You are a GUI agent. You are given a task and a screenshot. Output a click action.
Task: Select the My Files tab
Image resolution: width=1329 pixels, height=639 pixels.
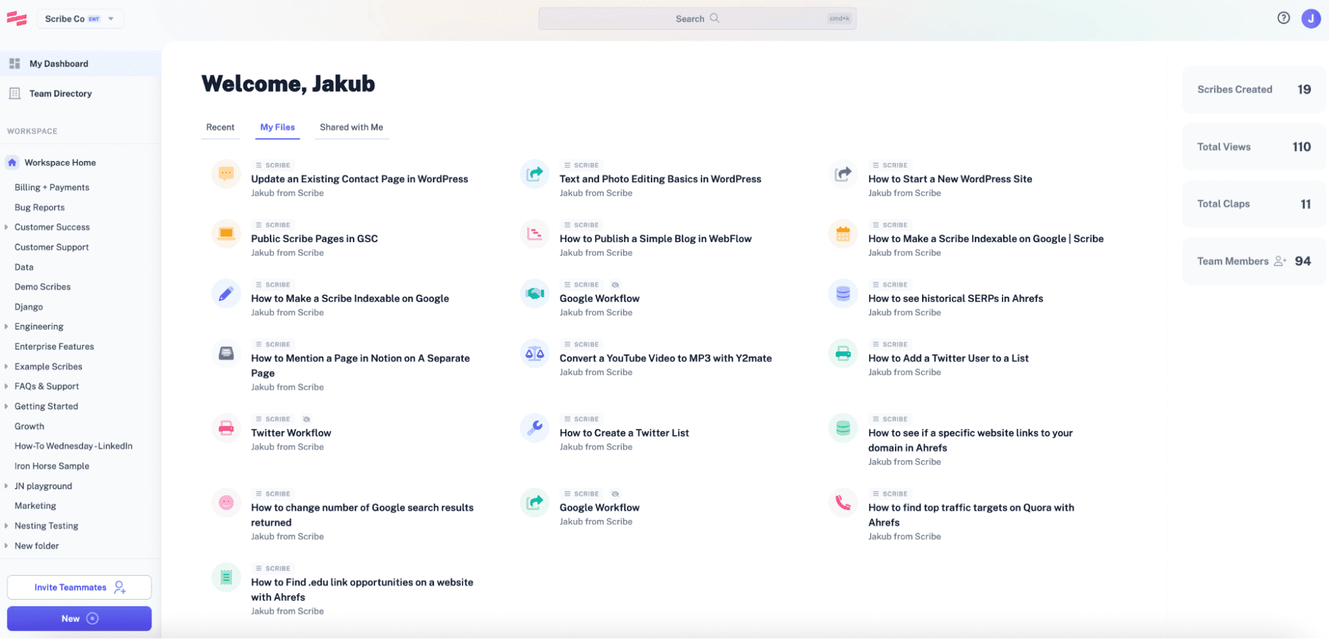[x=277, y=127]
